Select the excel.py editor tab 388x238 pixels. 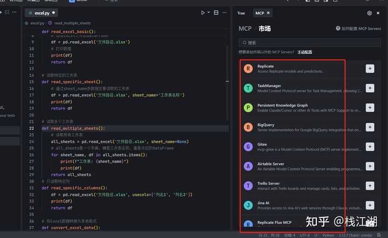click(x=42, y=12)
